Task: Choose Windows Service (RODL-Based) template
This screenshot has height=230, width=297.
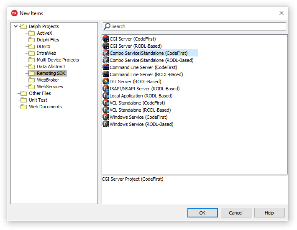Action: click(x=141, y=124)
